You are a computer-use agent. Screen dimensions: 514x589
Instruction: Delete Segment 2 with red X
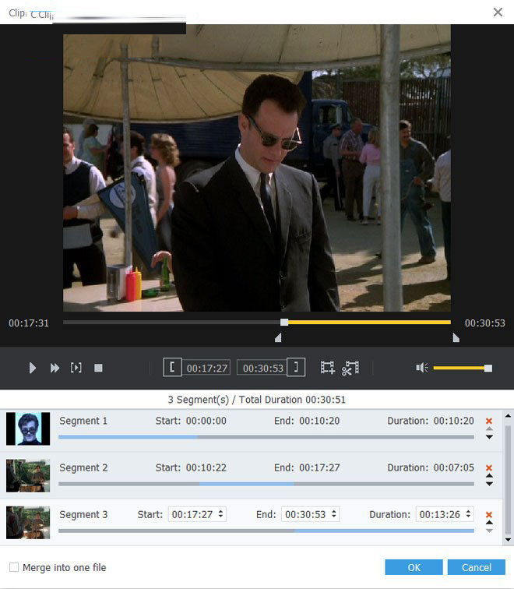[489, 467]
